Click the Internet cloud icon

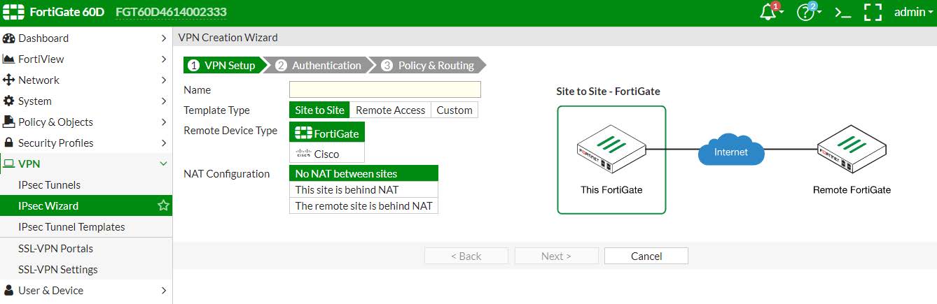tap(731, 150)
